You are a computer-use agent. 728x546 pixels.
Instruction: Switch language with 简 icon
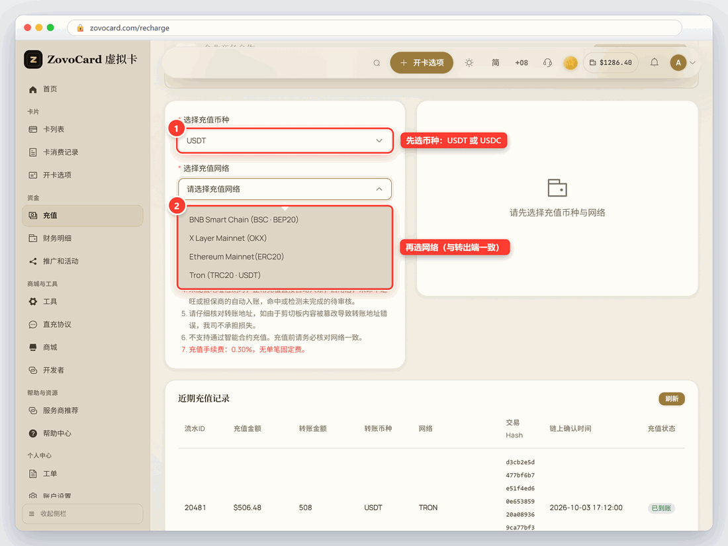496,63
